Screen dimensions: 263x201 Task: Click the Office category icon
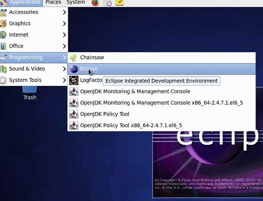coord(3,46)
